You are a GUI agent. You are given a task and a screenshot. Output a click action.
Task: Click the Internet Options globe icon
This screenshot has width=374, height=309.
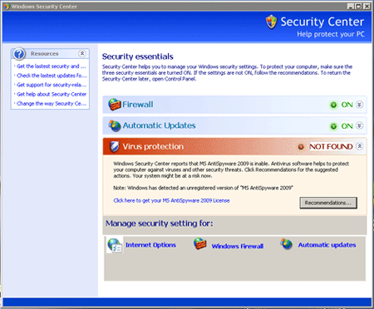point(115,245)
